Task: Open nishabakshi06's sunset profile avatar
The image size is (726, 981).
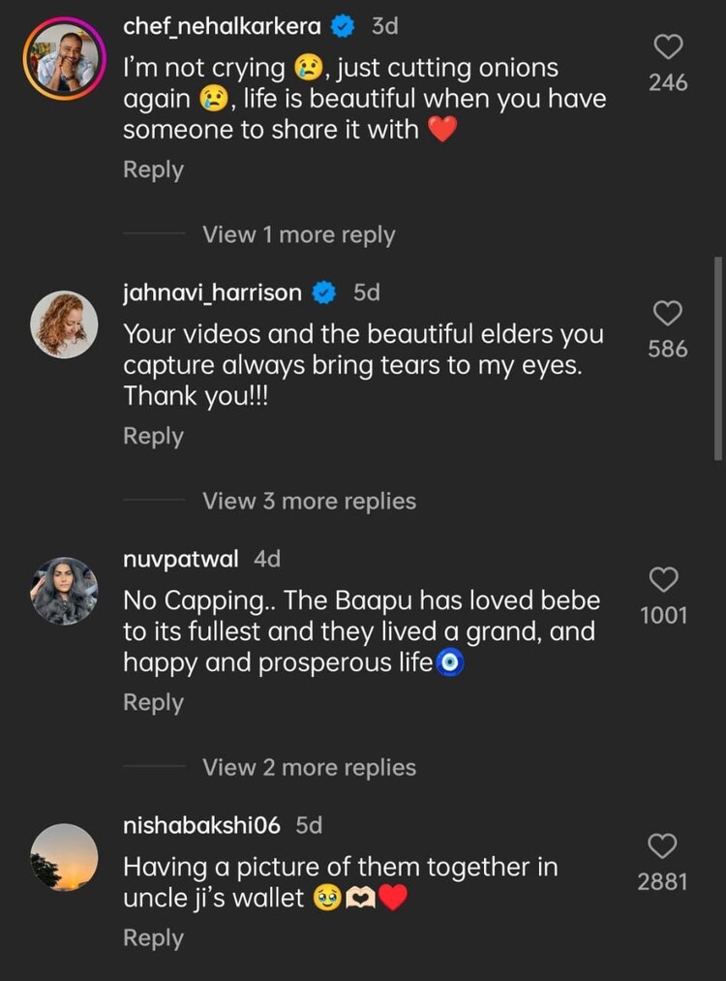Action: coord(65,857)
